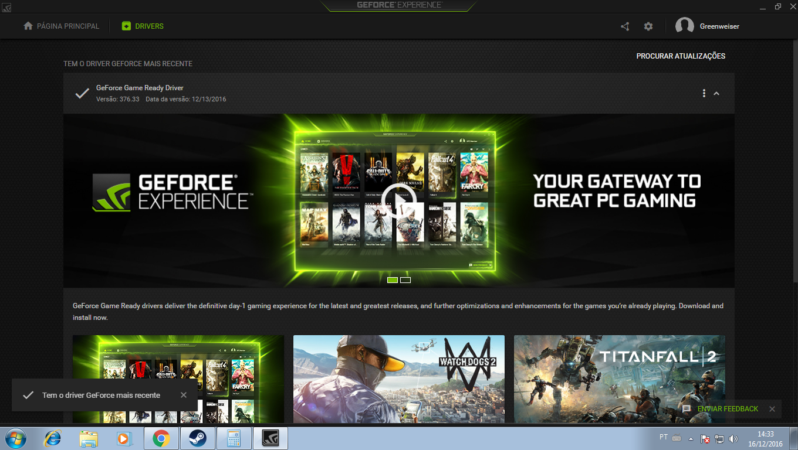The height and width of the screenshot is (450, 798).
Task: Restore down the application window
Action: tap(778, 6)
